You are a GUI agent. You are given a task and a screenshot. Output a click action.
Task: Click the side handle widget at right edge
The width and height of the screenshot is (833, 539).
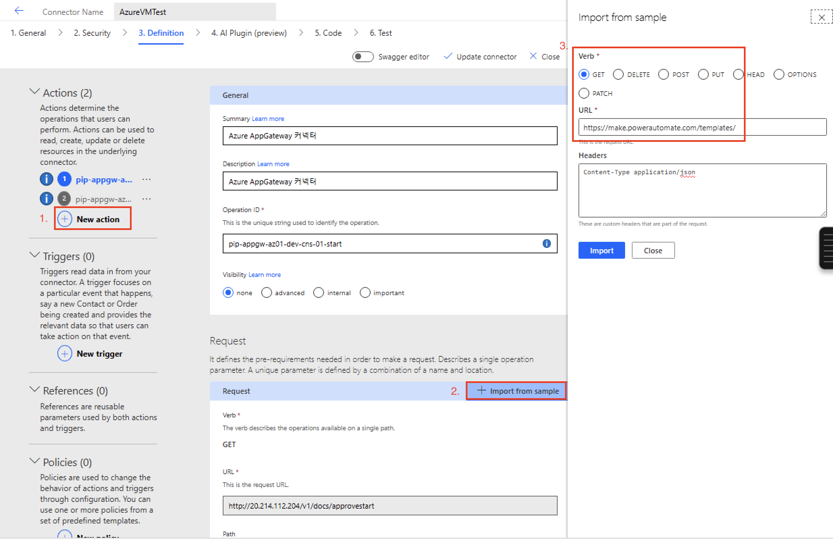827,248
